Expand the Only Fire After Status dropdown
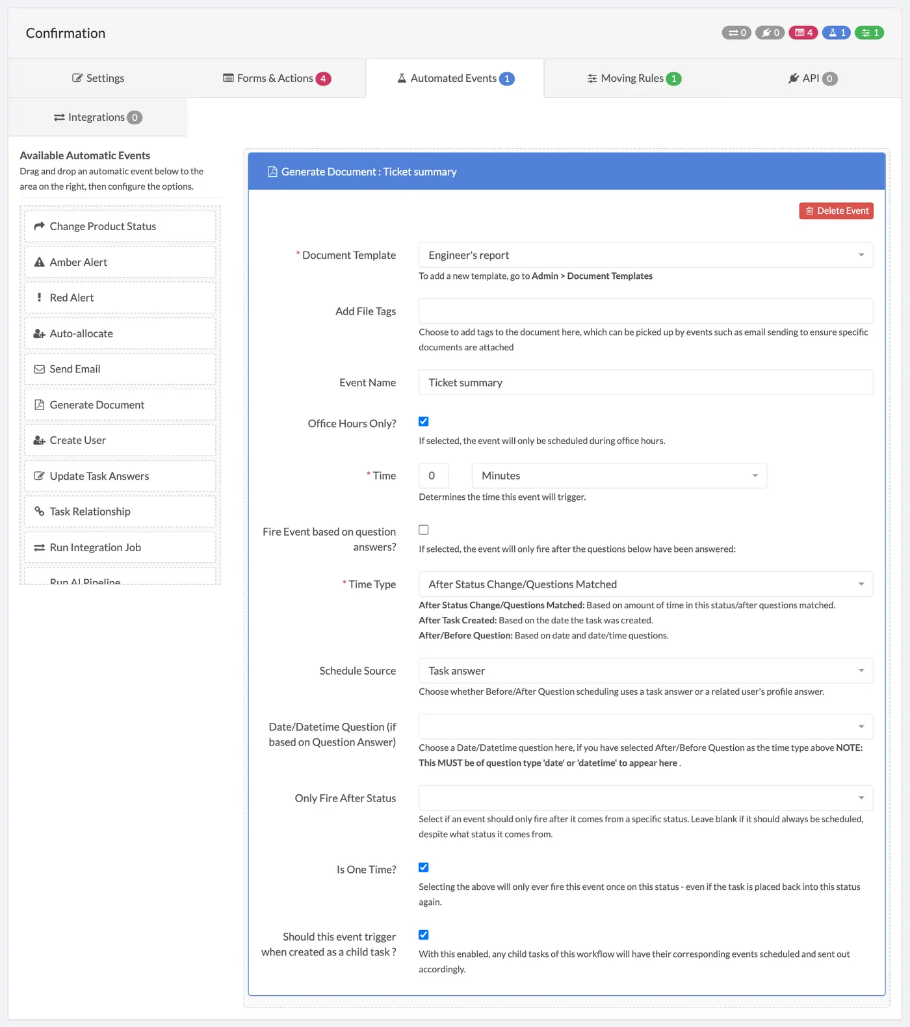This screenshot has height=1027, width=910. pyautogui.click(x=645, y=798)
